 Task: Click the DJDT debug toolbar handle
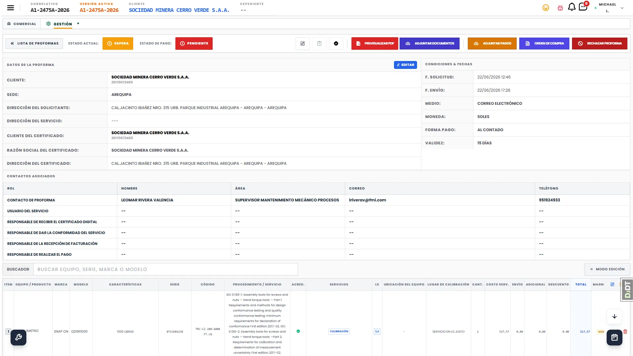[x=627, y=290]
